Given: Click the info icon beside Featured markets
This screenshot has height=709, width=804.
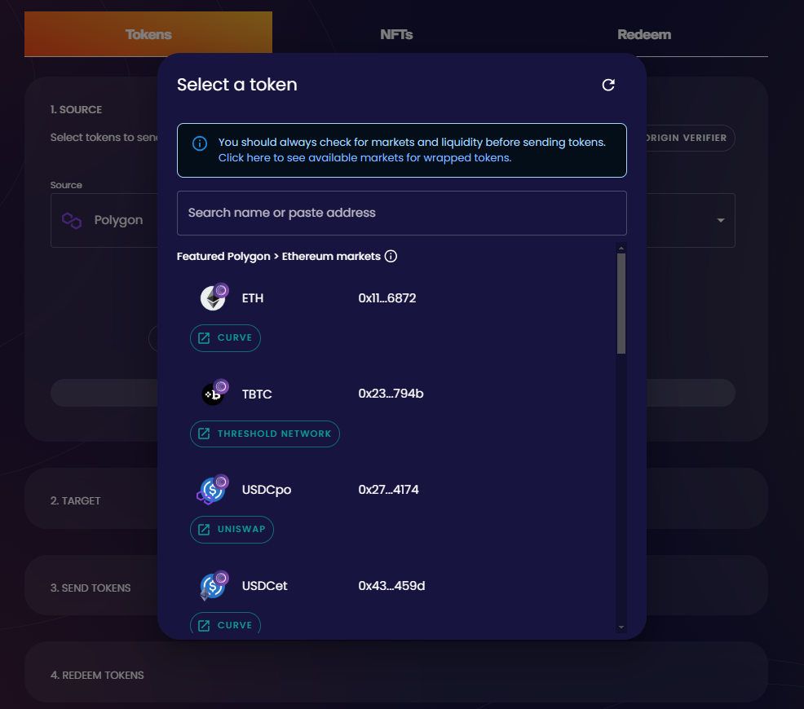Looking at the screenshot, I should pyautogui.click(x=391, y=257).
